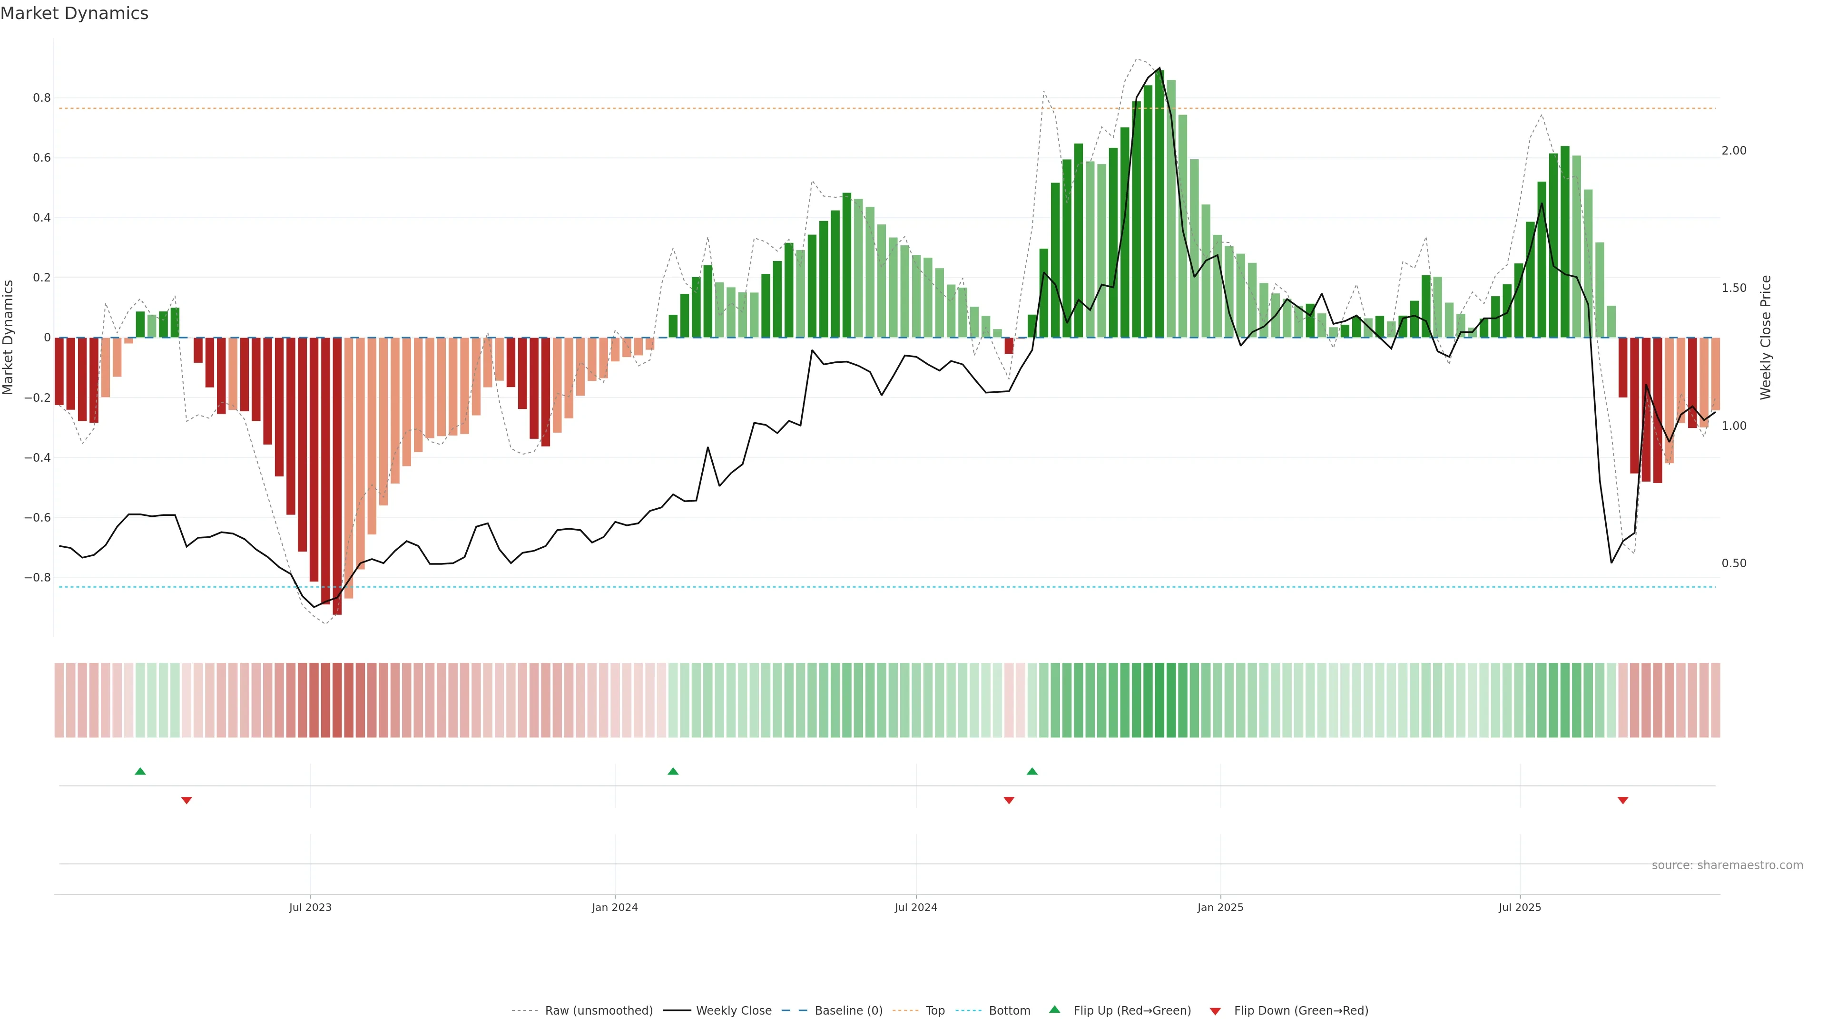This screenshot has width=1827, height=1027.
Task: Click the Flip Up marker near Feb 2024
Action: pyautogui.click(x=673, y=771)
